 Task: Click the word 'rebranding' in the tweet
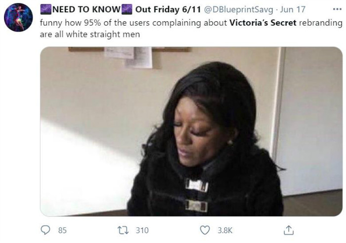click(320, 23)
